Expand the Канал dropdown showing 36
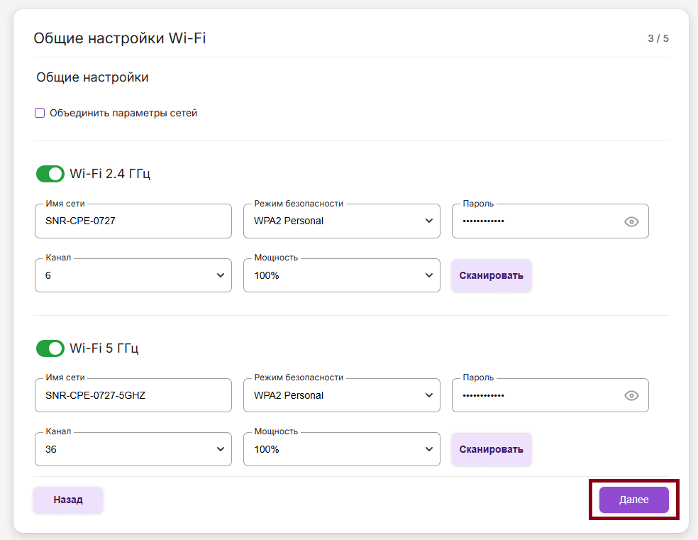The height and width of the screenshot is (540, 698). (x=133, y=450)
